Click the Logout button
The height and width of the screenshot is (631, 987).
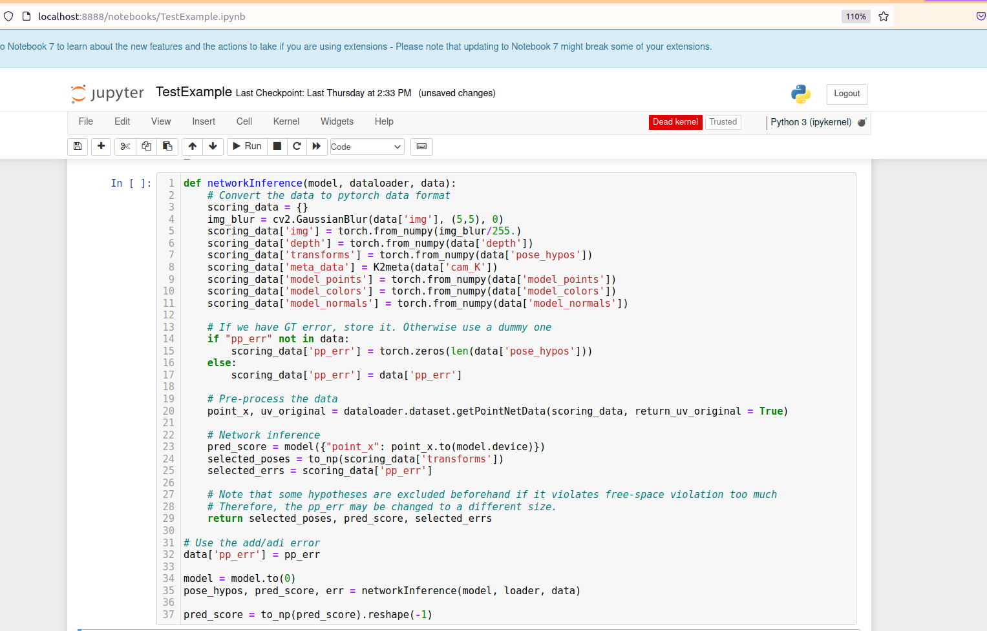pyautogui.click(x=847, y=94)
